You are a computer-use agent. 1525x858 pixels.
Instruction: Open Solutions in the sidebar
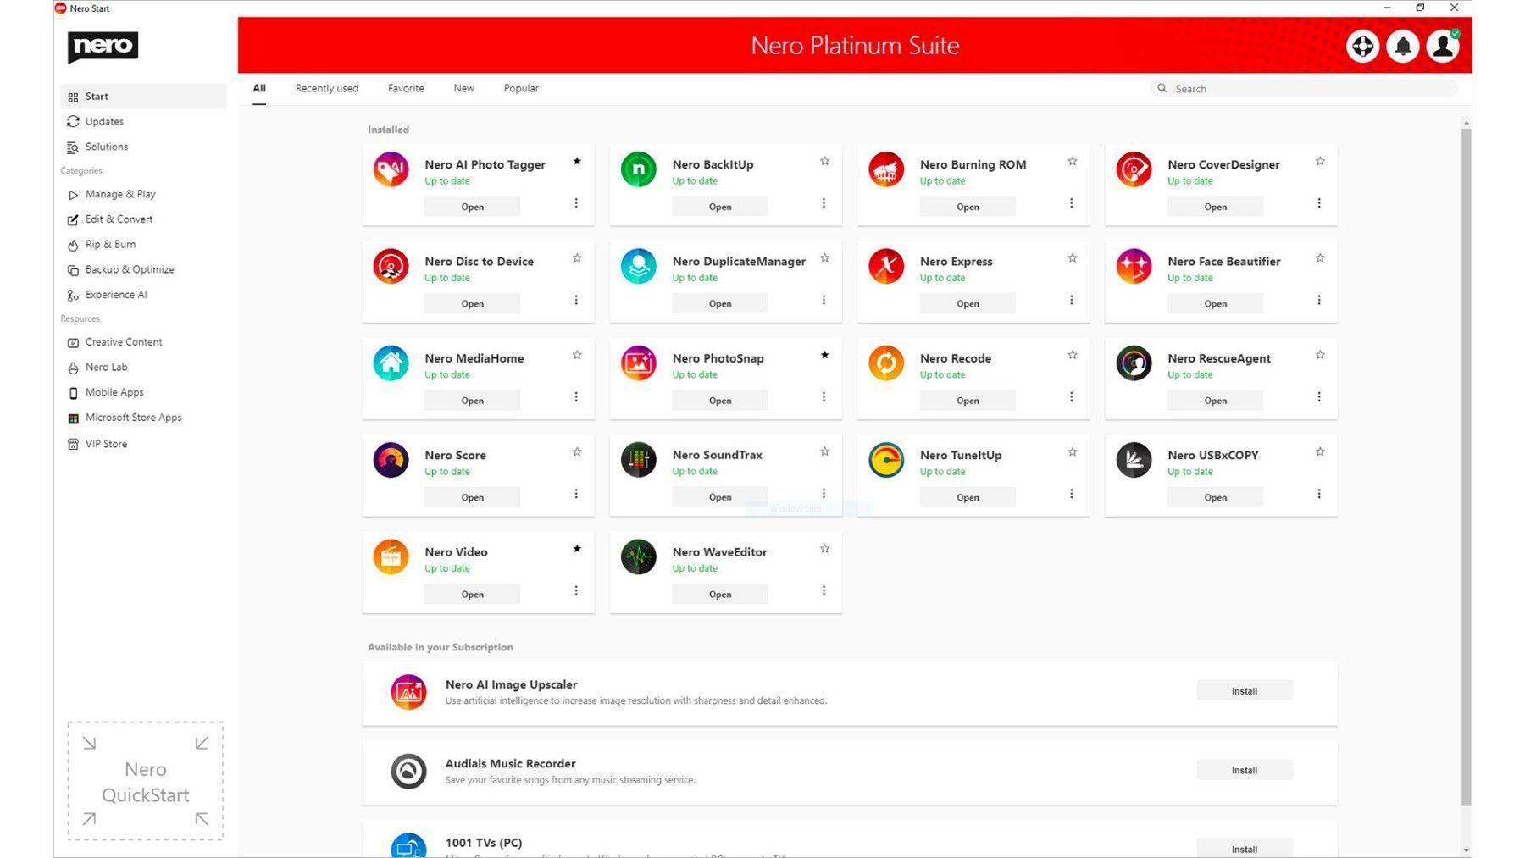point(143,147)
